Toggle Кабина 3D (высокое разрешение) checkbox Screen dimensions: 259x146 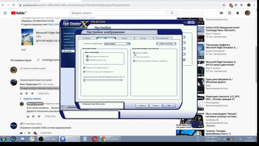click(x=85, y=72)
